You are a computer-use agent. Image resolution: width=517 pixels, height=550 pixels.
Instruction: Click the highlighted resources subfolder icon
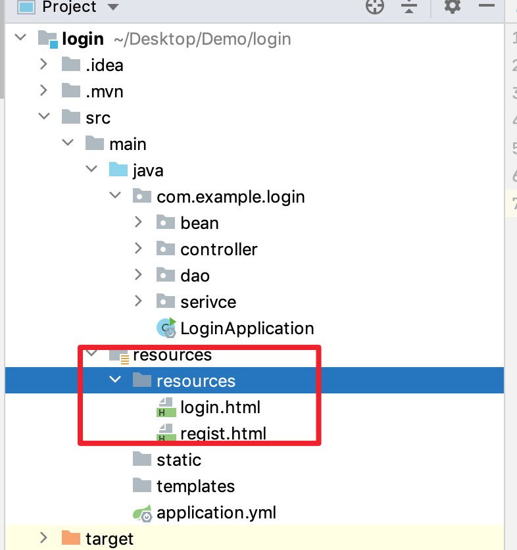click(x=142, y=380)
